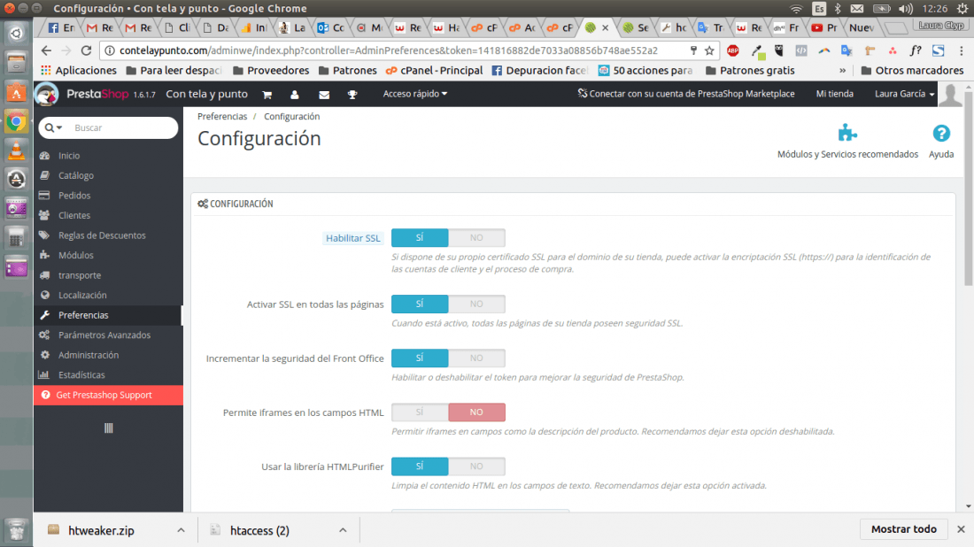Viewport: 974px width, 547px height.
Task: Switch to the Se browser tab
Action: tap(636, 27)
